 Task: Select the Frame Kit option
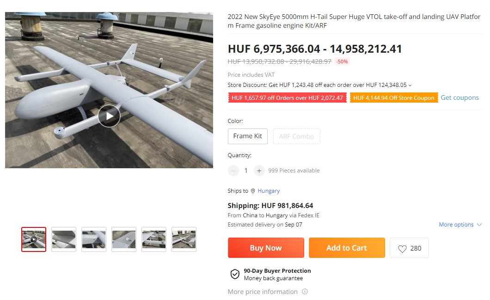click(247, 136)
